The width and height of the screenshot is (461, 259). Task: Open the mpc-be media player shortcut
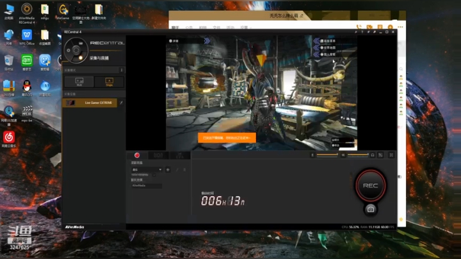click(27, 114)
